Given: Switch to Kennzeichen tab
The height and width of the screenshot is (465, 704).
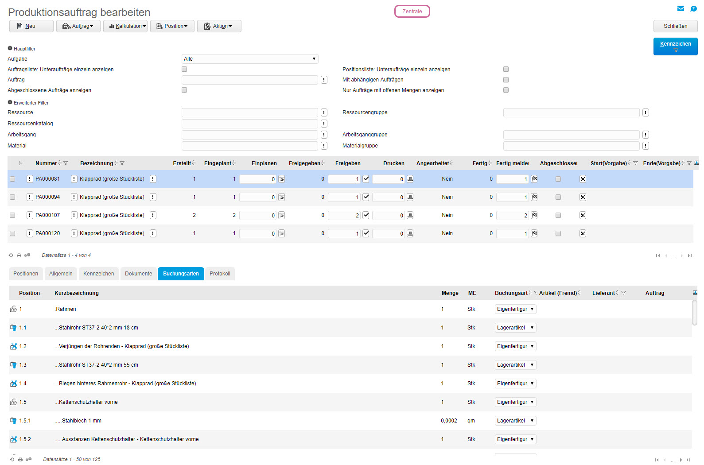Looking at the screenshot, I should coord(99,274).
